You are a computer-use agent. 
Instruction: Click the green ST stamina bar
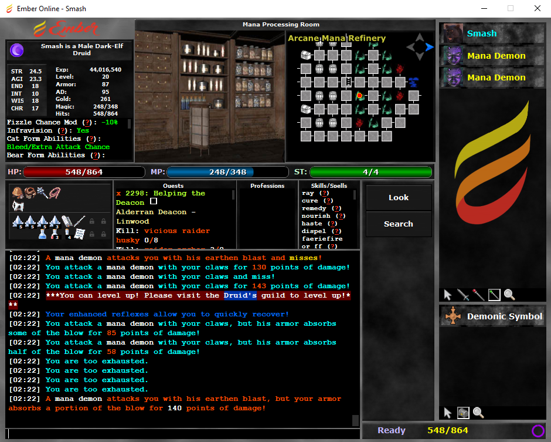(370, 172)
